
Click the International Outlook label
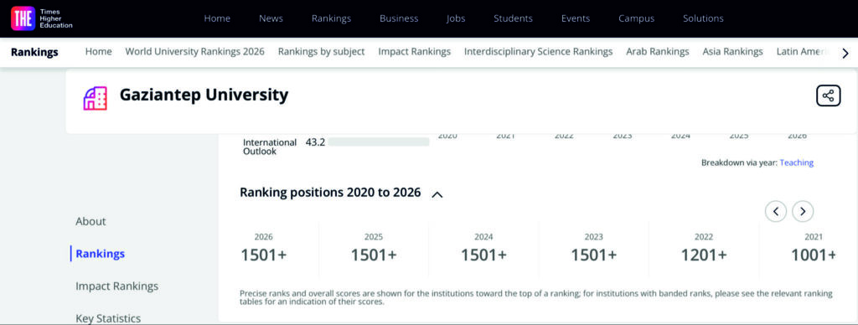(x=270, y=147)
